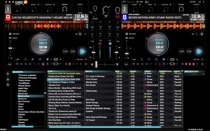
Task: Open Phaser effect dropdown in FX 2
Action: (155, 5)
